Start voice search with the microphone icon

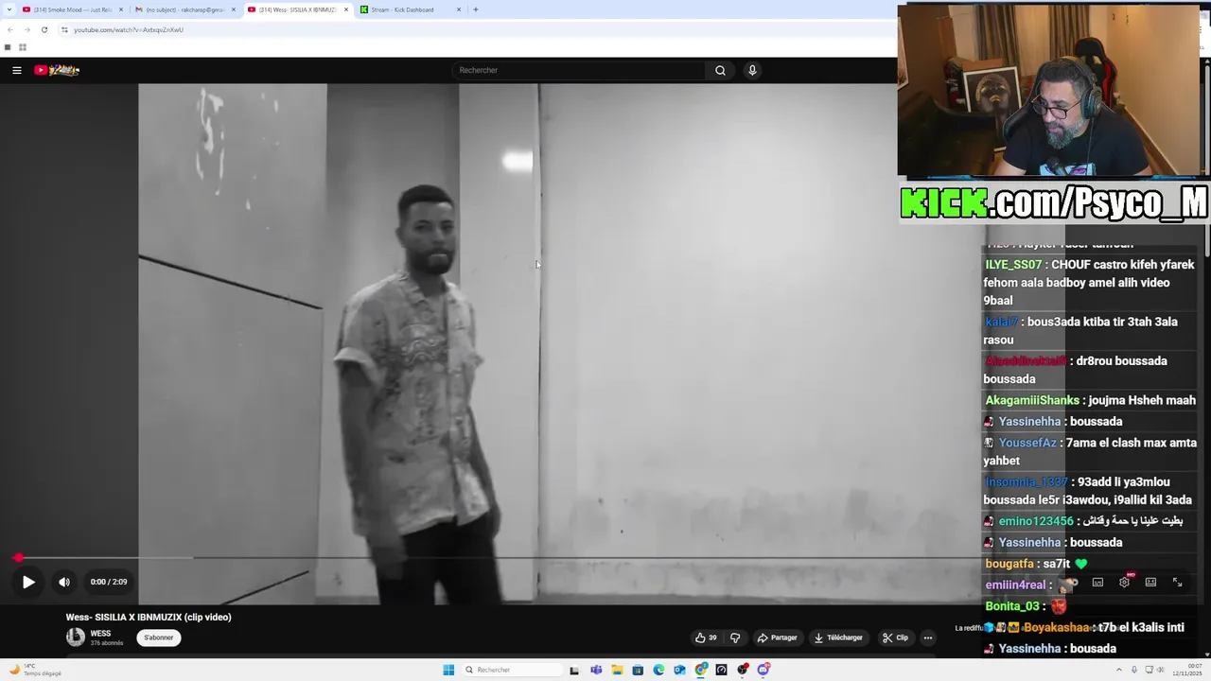point(752,70)
